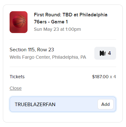Screen dimensions: 126x127
Task: Click the $187.00 ticket price
Action: tap(100, 77)
